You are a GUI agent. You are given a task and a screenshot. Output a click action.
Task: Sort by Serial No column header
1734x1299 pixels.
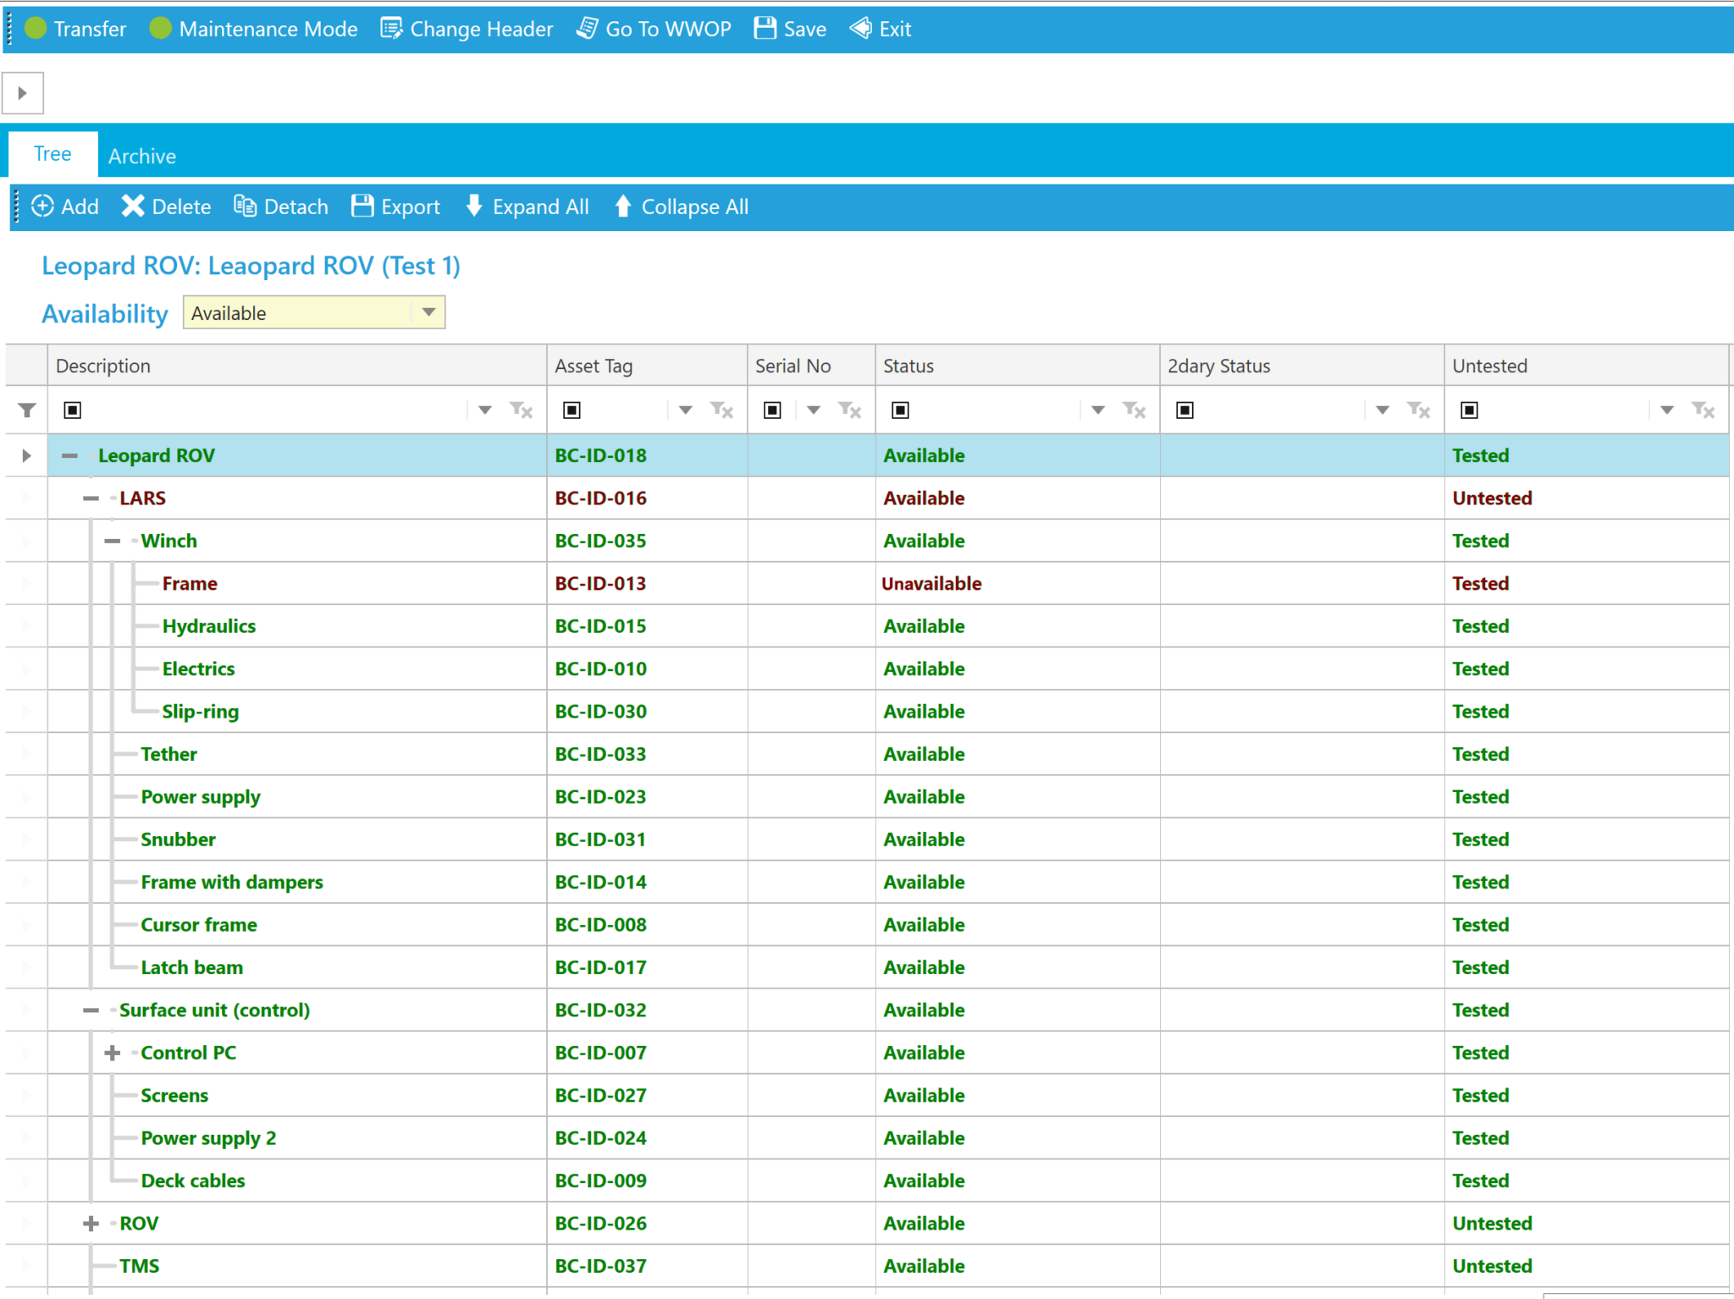pos(811,366)
